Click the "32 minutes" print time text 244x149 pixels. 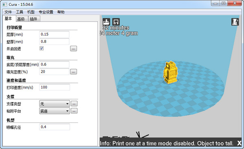click(116, 28)
